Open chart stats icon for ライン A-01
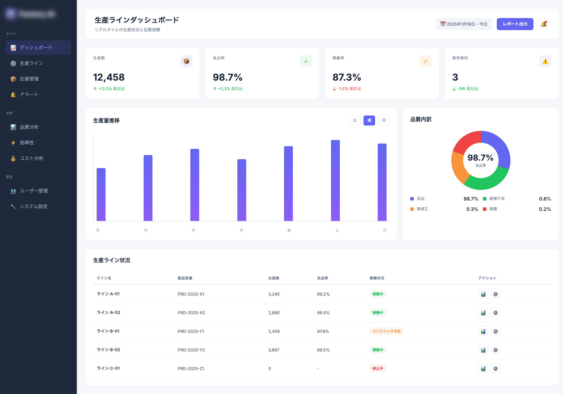Screen dimensions: 563x394 pyautogui.click(x=483, y=294)
